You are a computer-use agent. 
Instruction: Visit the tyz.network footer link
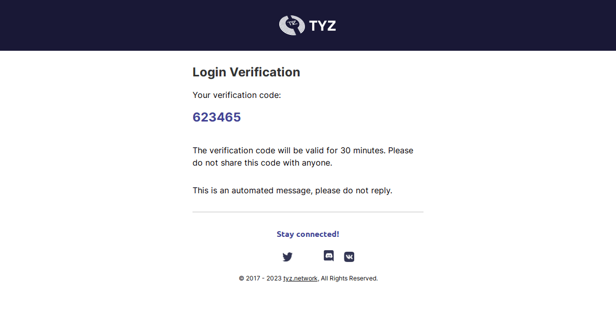tap(300, 278)
